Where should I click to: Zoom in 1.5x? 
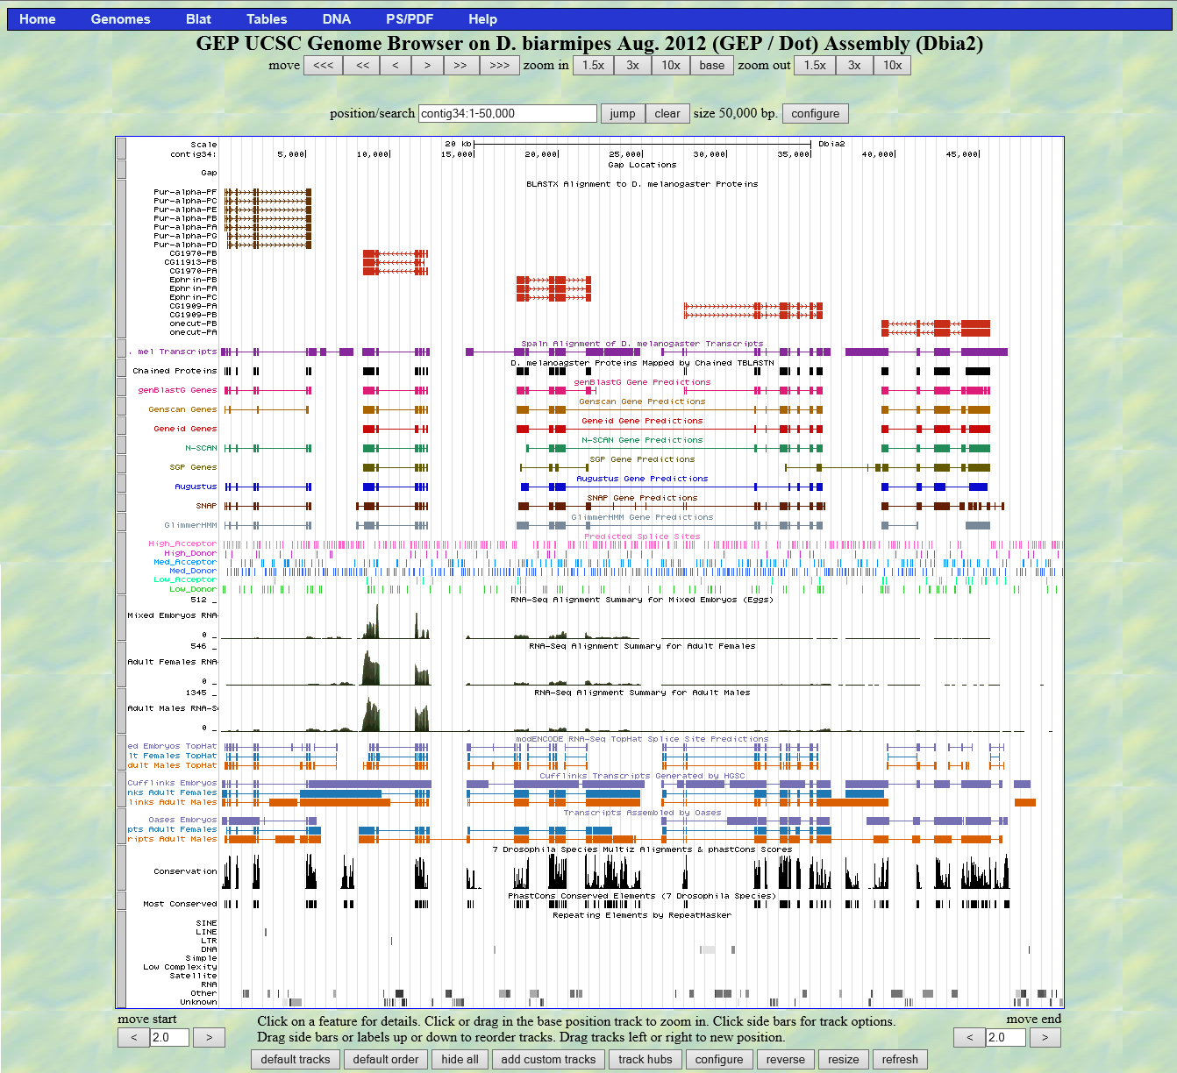(593, 65)
